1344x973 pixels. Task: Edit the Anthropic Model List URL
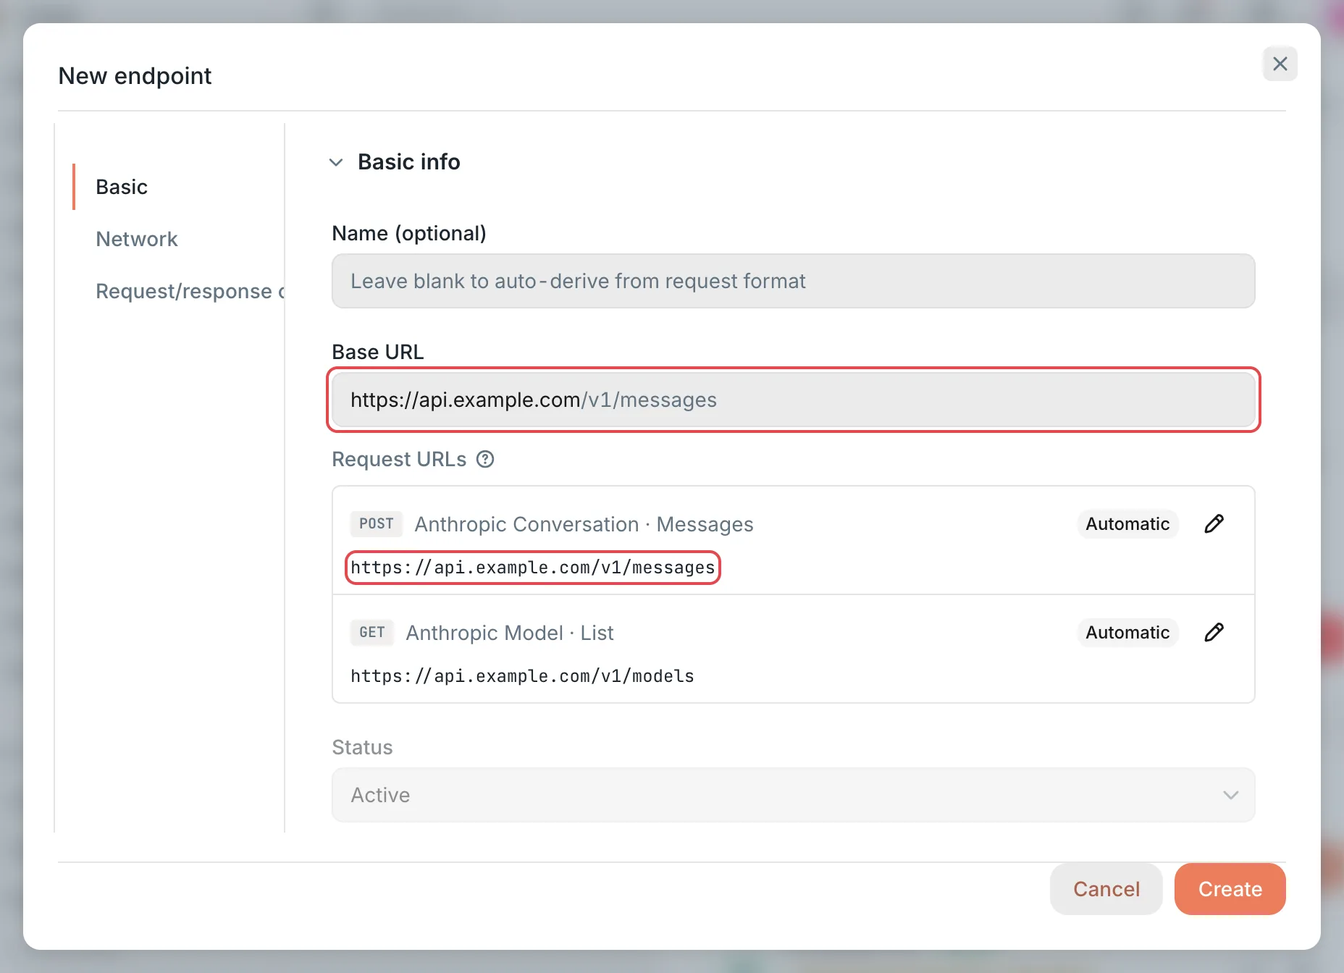1214,632
